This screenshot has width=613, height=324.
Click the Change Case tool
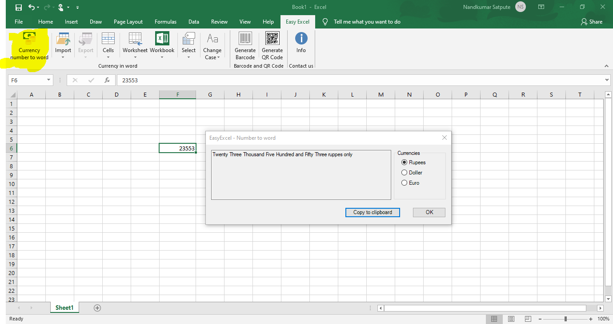coord(212,46)
